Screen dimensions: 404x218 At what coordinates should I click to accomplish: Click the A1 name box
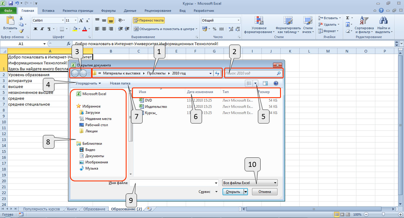pos(21,44)
